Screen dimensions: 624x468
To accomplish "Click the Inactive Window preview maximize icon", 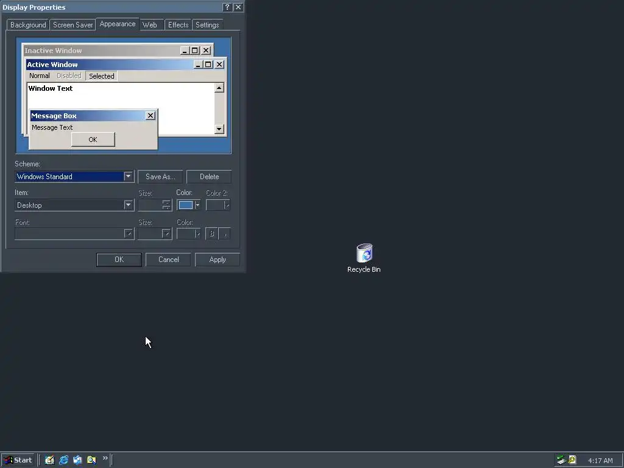I will (x=194, y=50).
